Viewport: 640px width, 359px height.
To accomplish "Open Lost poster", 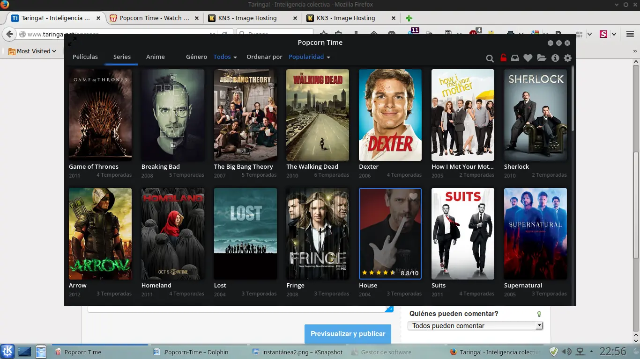I will (246, 234).
